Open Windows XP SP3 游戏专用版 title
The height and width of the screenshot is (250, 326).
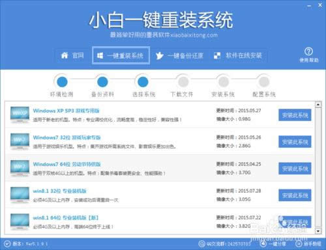click(x=66, y=111)
